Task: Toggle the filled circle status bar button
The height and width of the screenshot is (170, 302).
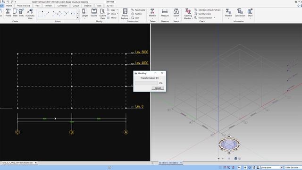Action: [245, 168]
